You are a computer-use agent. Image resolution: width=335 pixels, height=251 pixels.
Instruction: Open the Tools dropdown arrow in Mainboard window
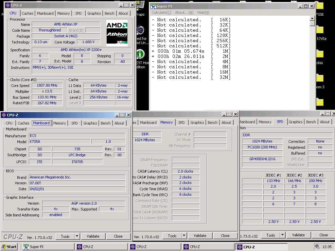click(x=77, y=236)
